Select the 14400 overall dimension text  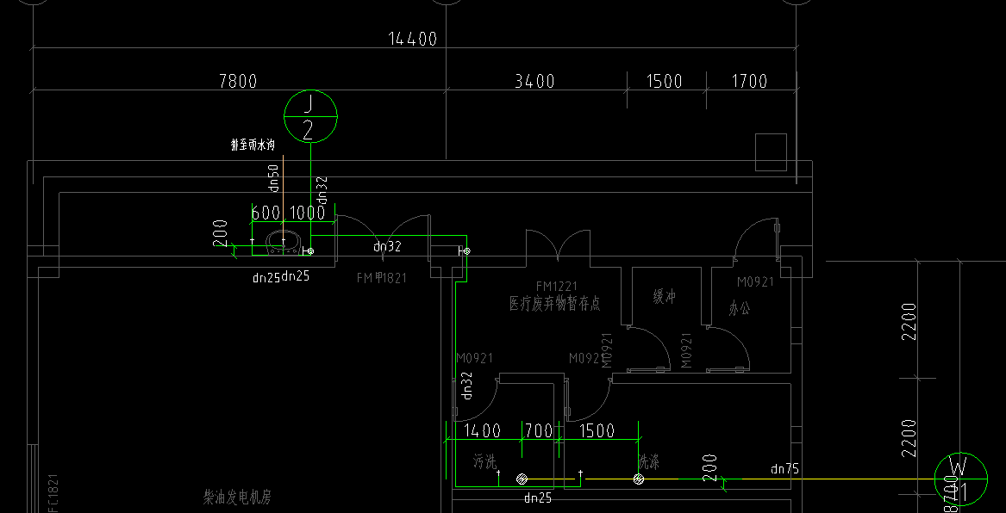point(413,39)
